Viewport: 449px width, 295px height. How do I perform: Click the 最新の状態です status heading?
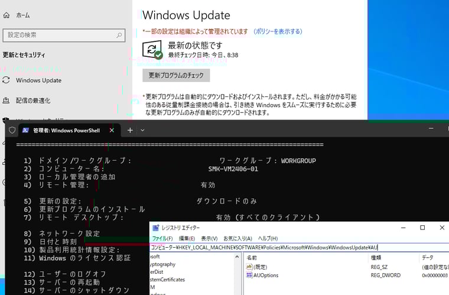click(x=195, y=46)
